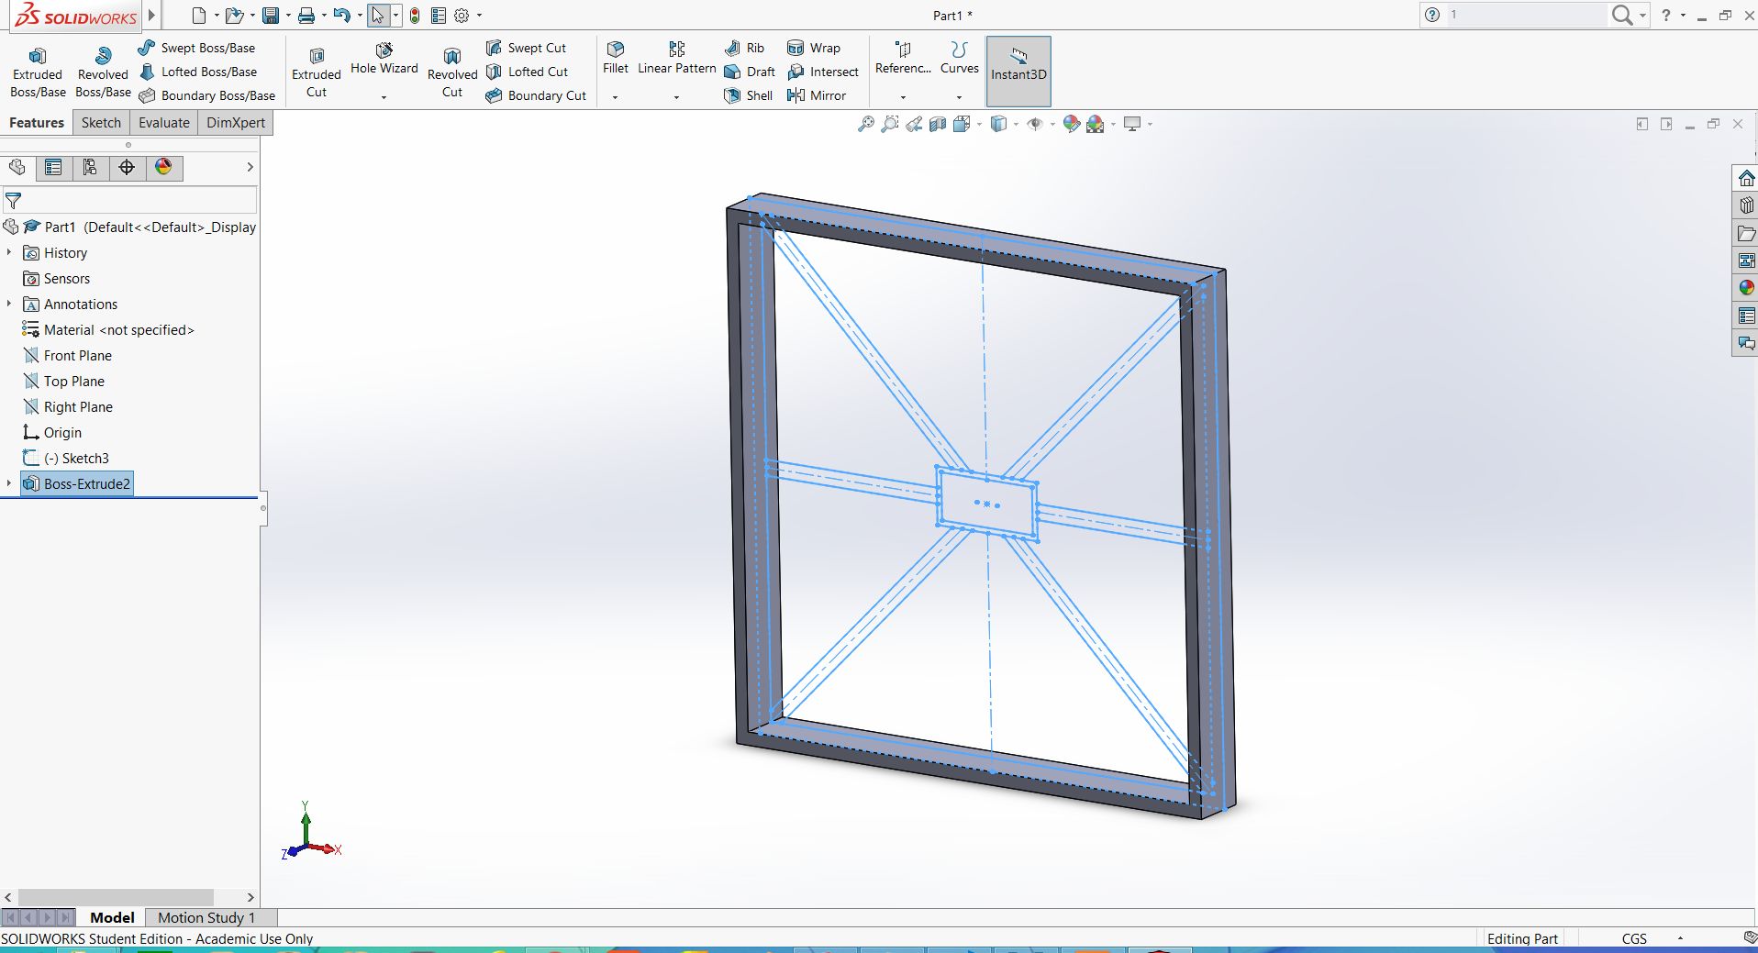
Task: Click the feature tree filter field
Action: (130, 200)
